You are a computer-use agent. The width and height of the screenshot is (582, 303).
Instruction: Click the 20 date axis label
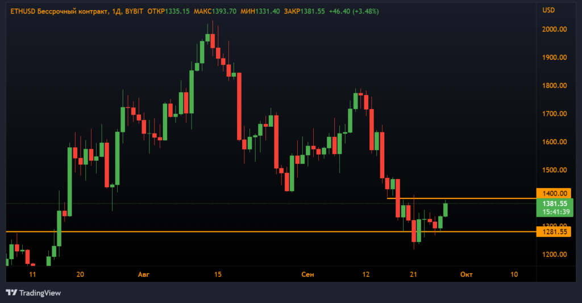(x=80, y=275)
